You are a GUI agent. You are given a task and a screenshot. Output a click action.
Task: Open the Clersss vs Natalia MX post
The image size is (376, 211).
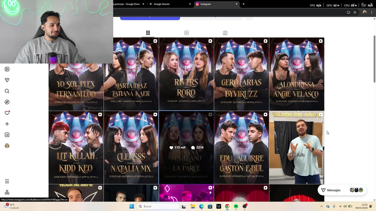point(131,147)
